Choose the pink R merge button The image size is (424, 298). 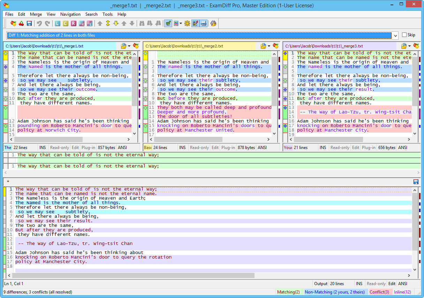coord(73,23)
